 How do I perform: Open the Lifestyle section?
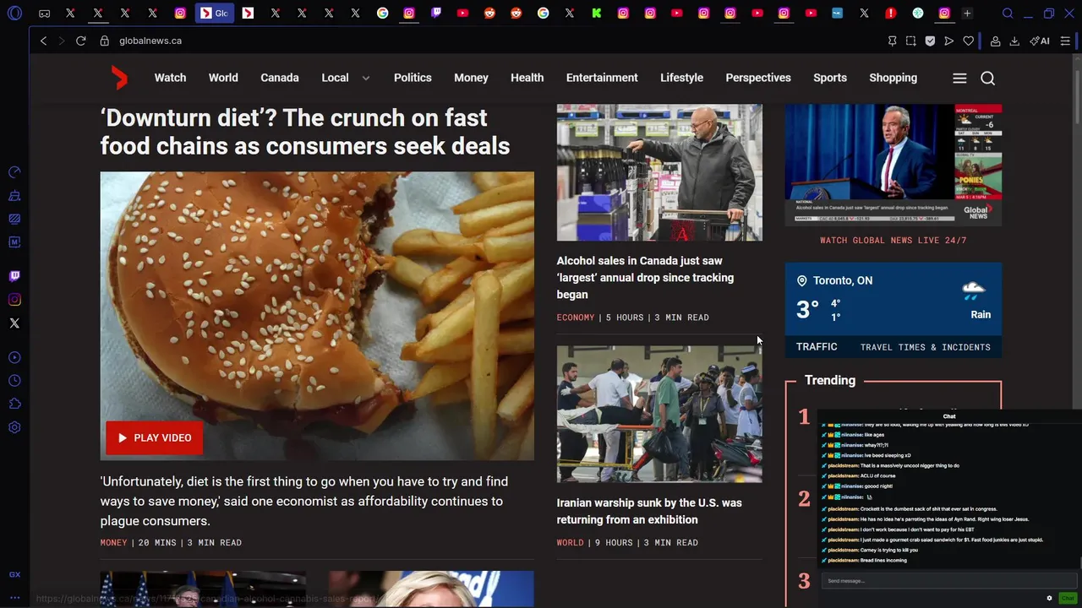pyautogui.click(x=681, y=78)
